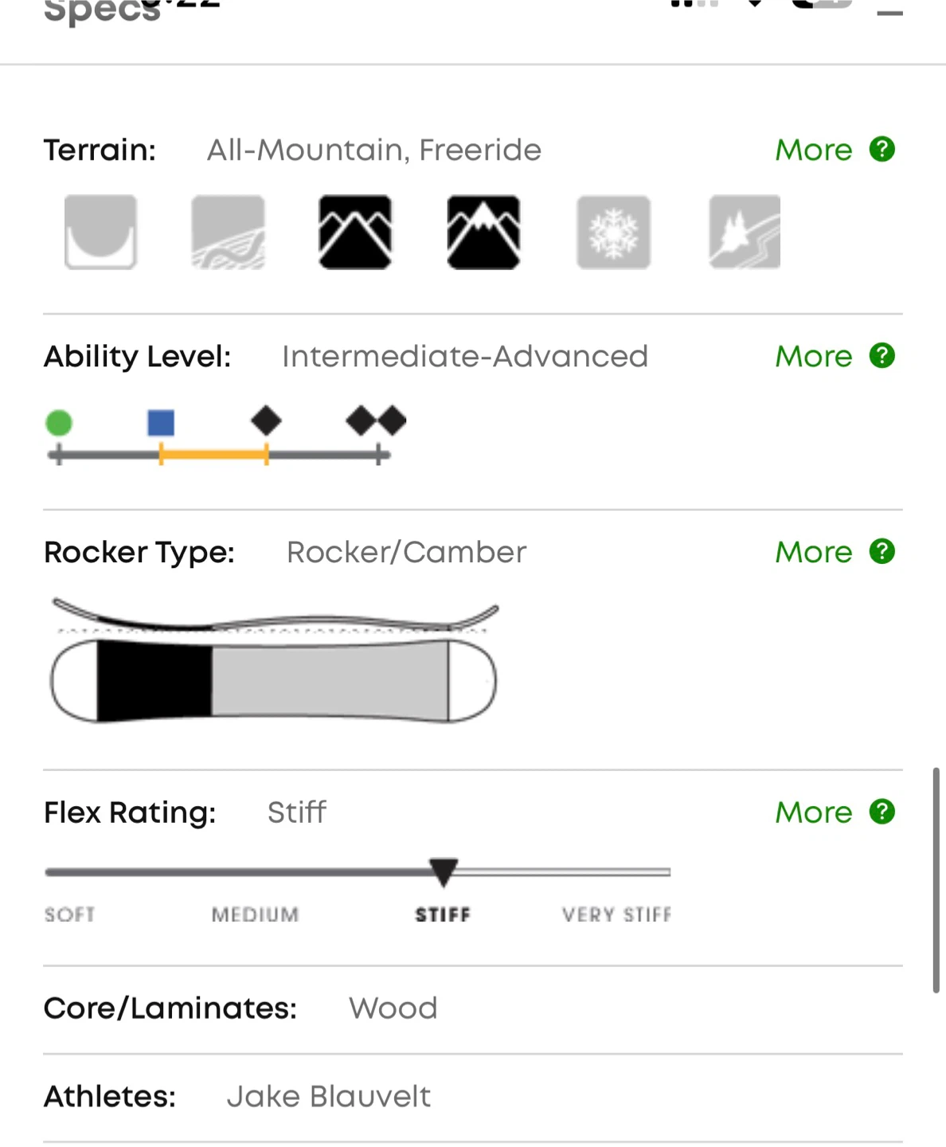Click the vertical page scrollbar

936,879
